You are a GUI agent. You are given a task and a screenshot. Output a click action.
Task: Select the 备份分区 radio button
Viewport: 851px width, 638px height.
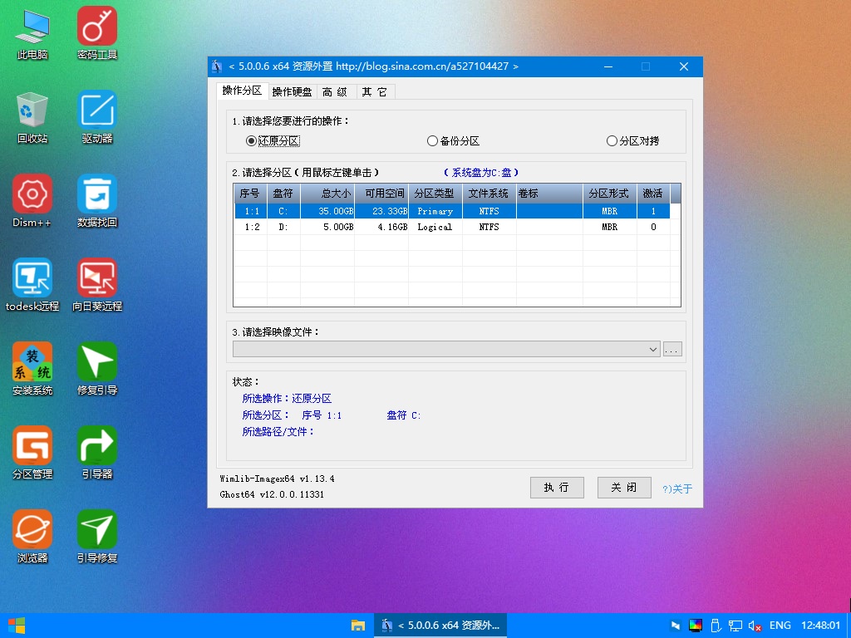[x=432, y=141]
